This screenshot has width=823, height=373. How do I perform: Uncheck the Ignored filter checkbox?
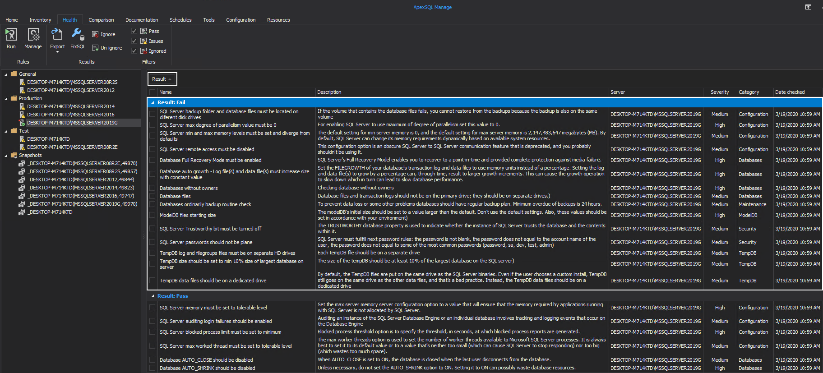click(134, 51)
